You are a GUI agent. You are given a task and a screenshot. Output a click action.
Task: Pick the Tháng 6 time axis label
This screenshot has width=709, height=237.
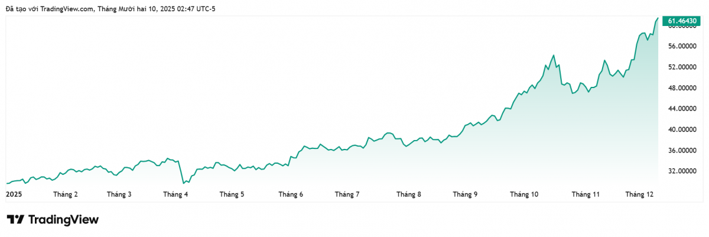(291, 194)
